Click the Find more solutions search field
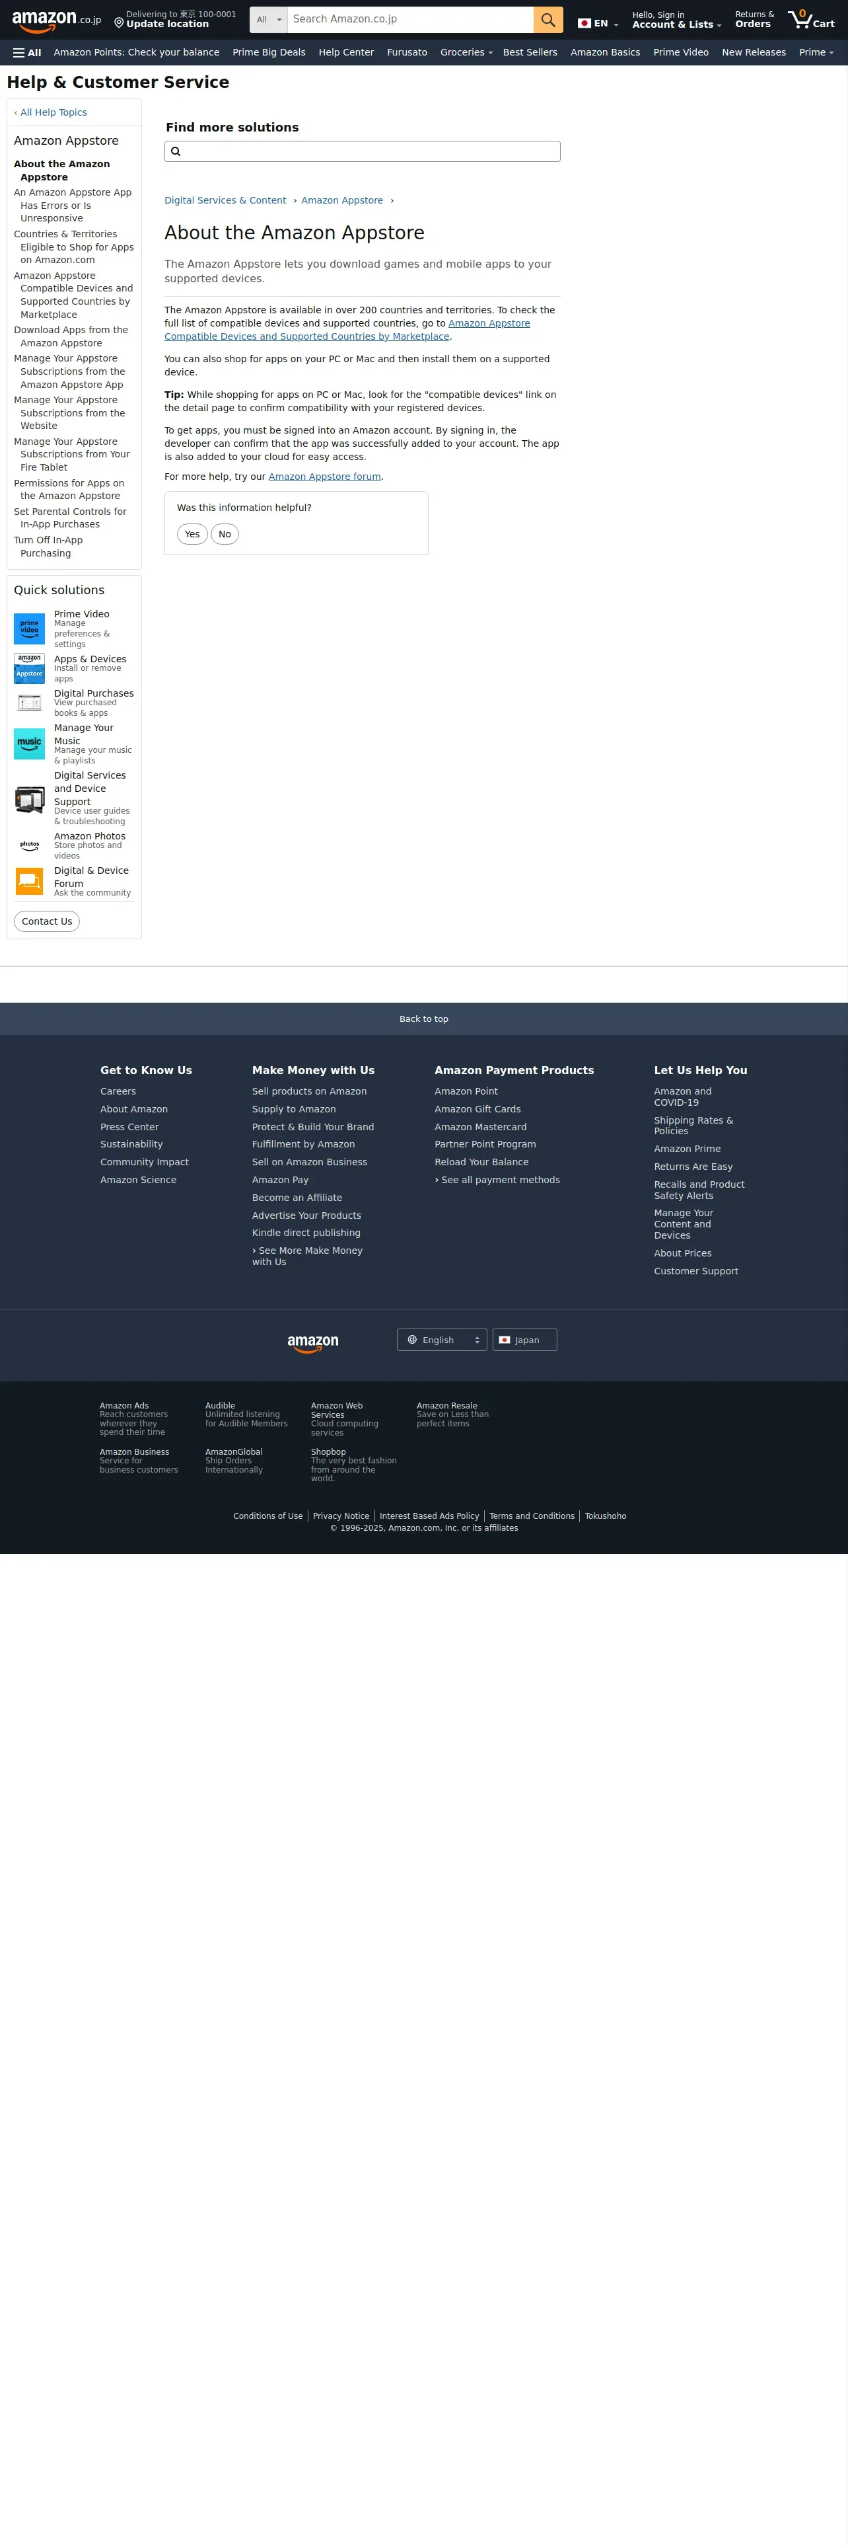Screen dimensions: 848x2546 click(x=363, y=151)
